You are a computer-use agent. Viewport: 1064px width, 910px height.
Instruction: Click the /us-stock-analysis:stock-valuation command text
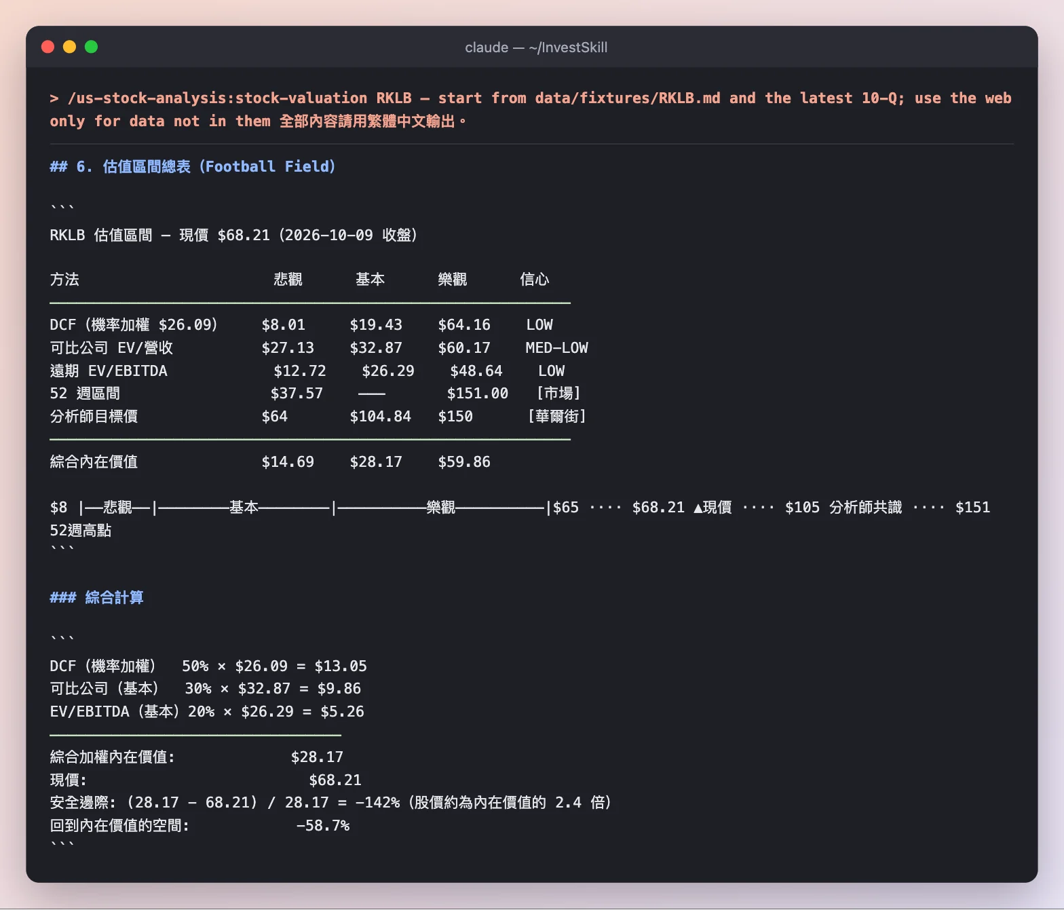point(218,98)
